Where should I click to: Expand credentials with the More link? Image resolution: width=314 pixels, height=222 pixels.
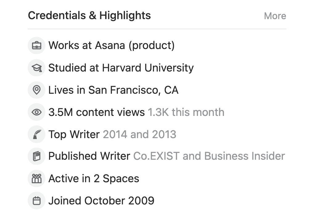coord(275,16)
